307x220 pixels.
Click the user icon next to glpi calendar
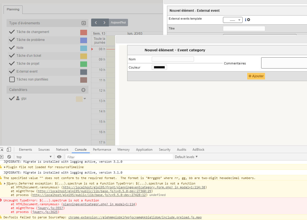18,98
